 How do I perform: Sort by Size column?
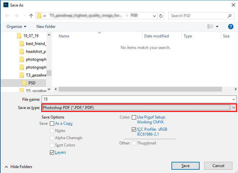pos(226,36)
